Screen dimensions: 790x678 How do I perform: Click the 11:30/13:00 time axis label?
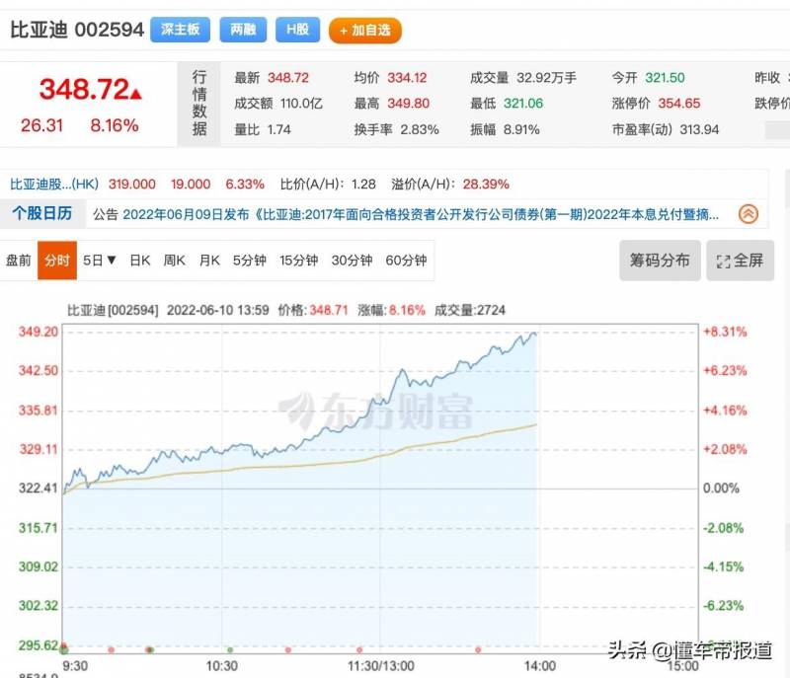pos(381,666)
